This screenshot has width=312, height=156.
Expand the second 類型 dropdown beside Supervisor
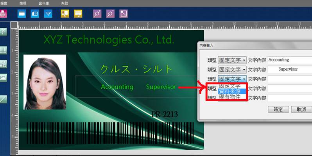pyautogui.click(x=232, y=70)
